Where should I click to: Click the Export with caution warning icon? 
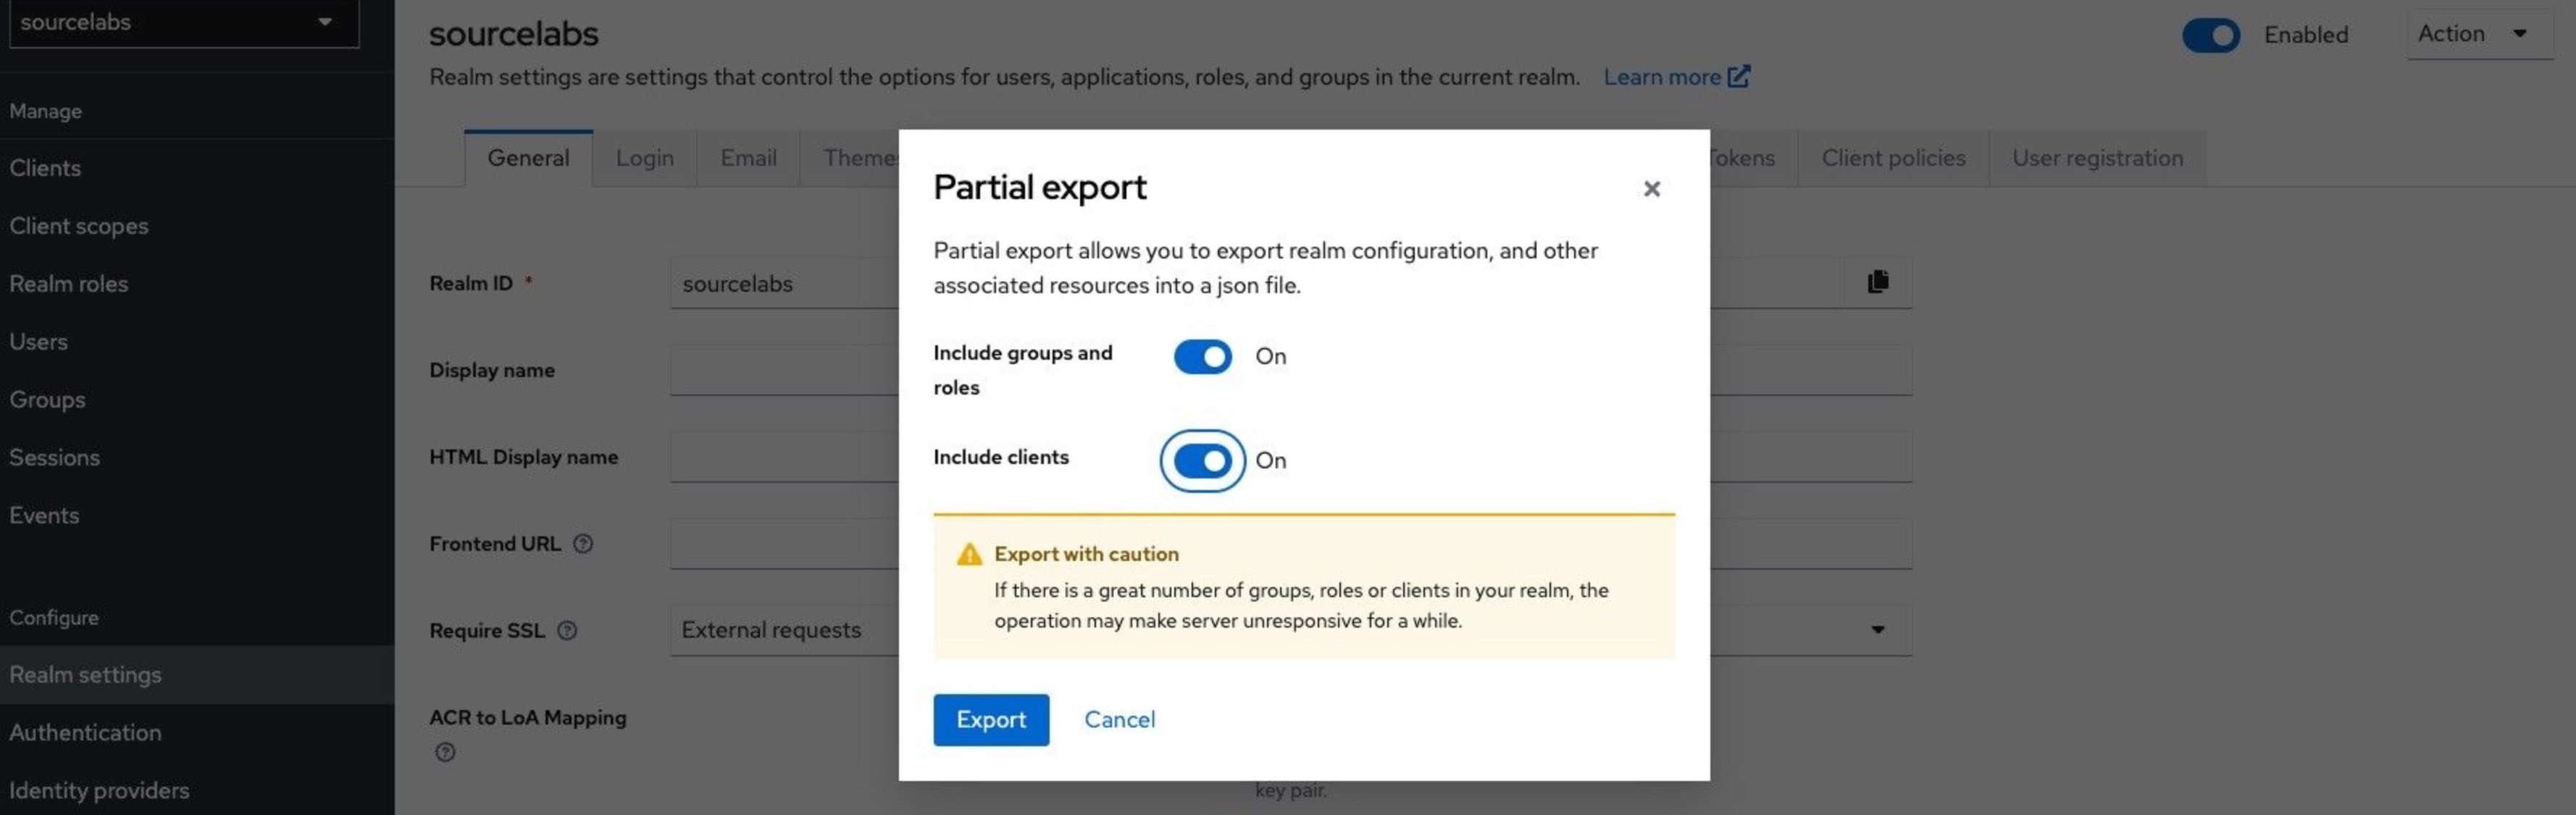pos(968,554)
